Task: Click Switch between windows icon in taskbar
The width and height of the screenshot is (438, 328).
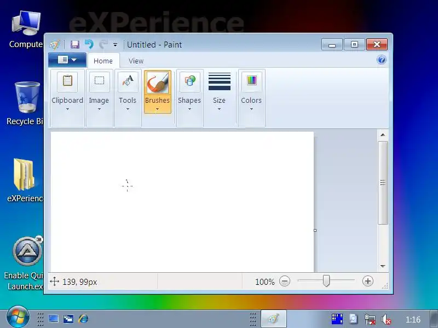Action: click(x=68, y=319)
